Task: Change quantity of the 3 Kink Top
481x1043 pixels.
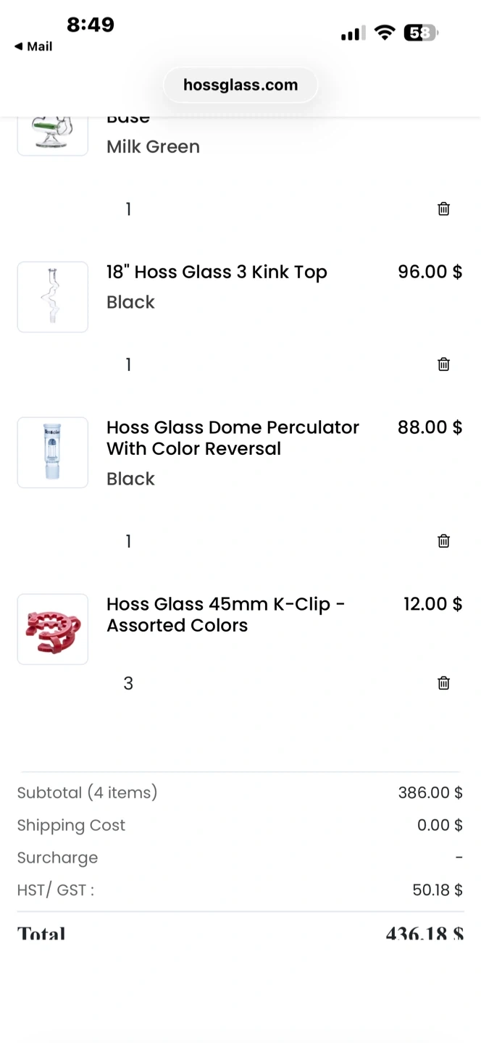Action: [x=128, y=364]
